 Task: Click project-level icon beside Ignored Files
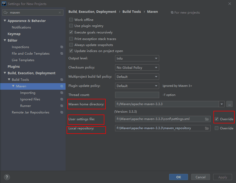click(62, 99)
